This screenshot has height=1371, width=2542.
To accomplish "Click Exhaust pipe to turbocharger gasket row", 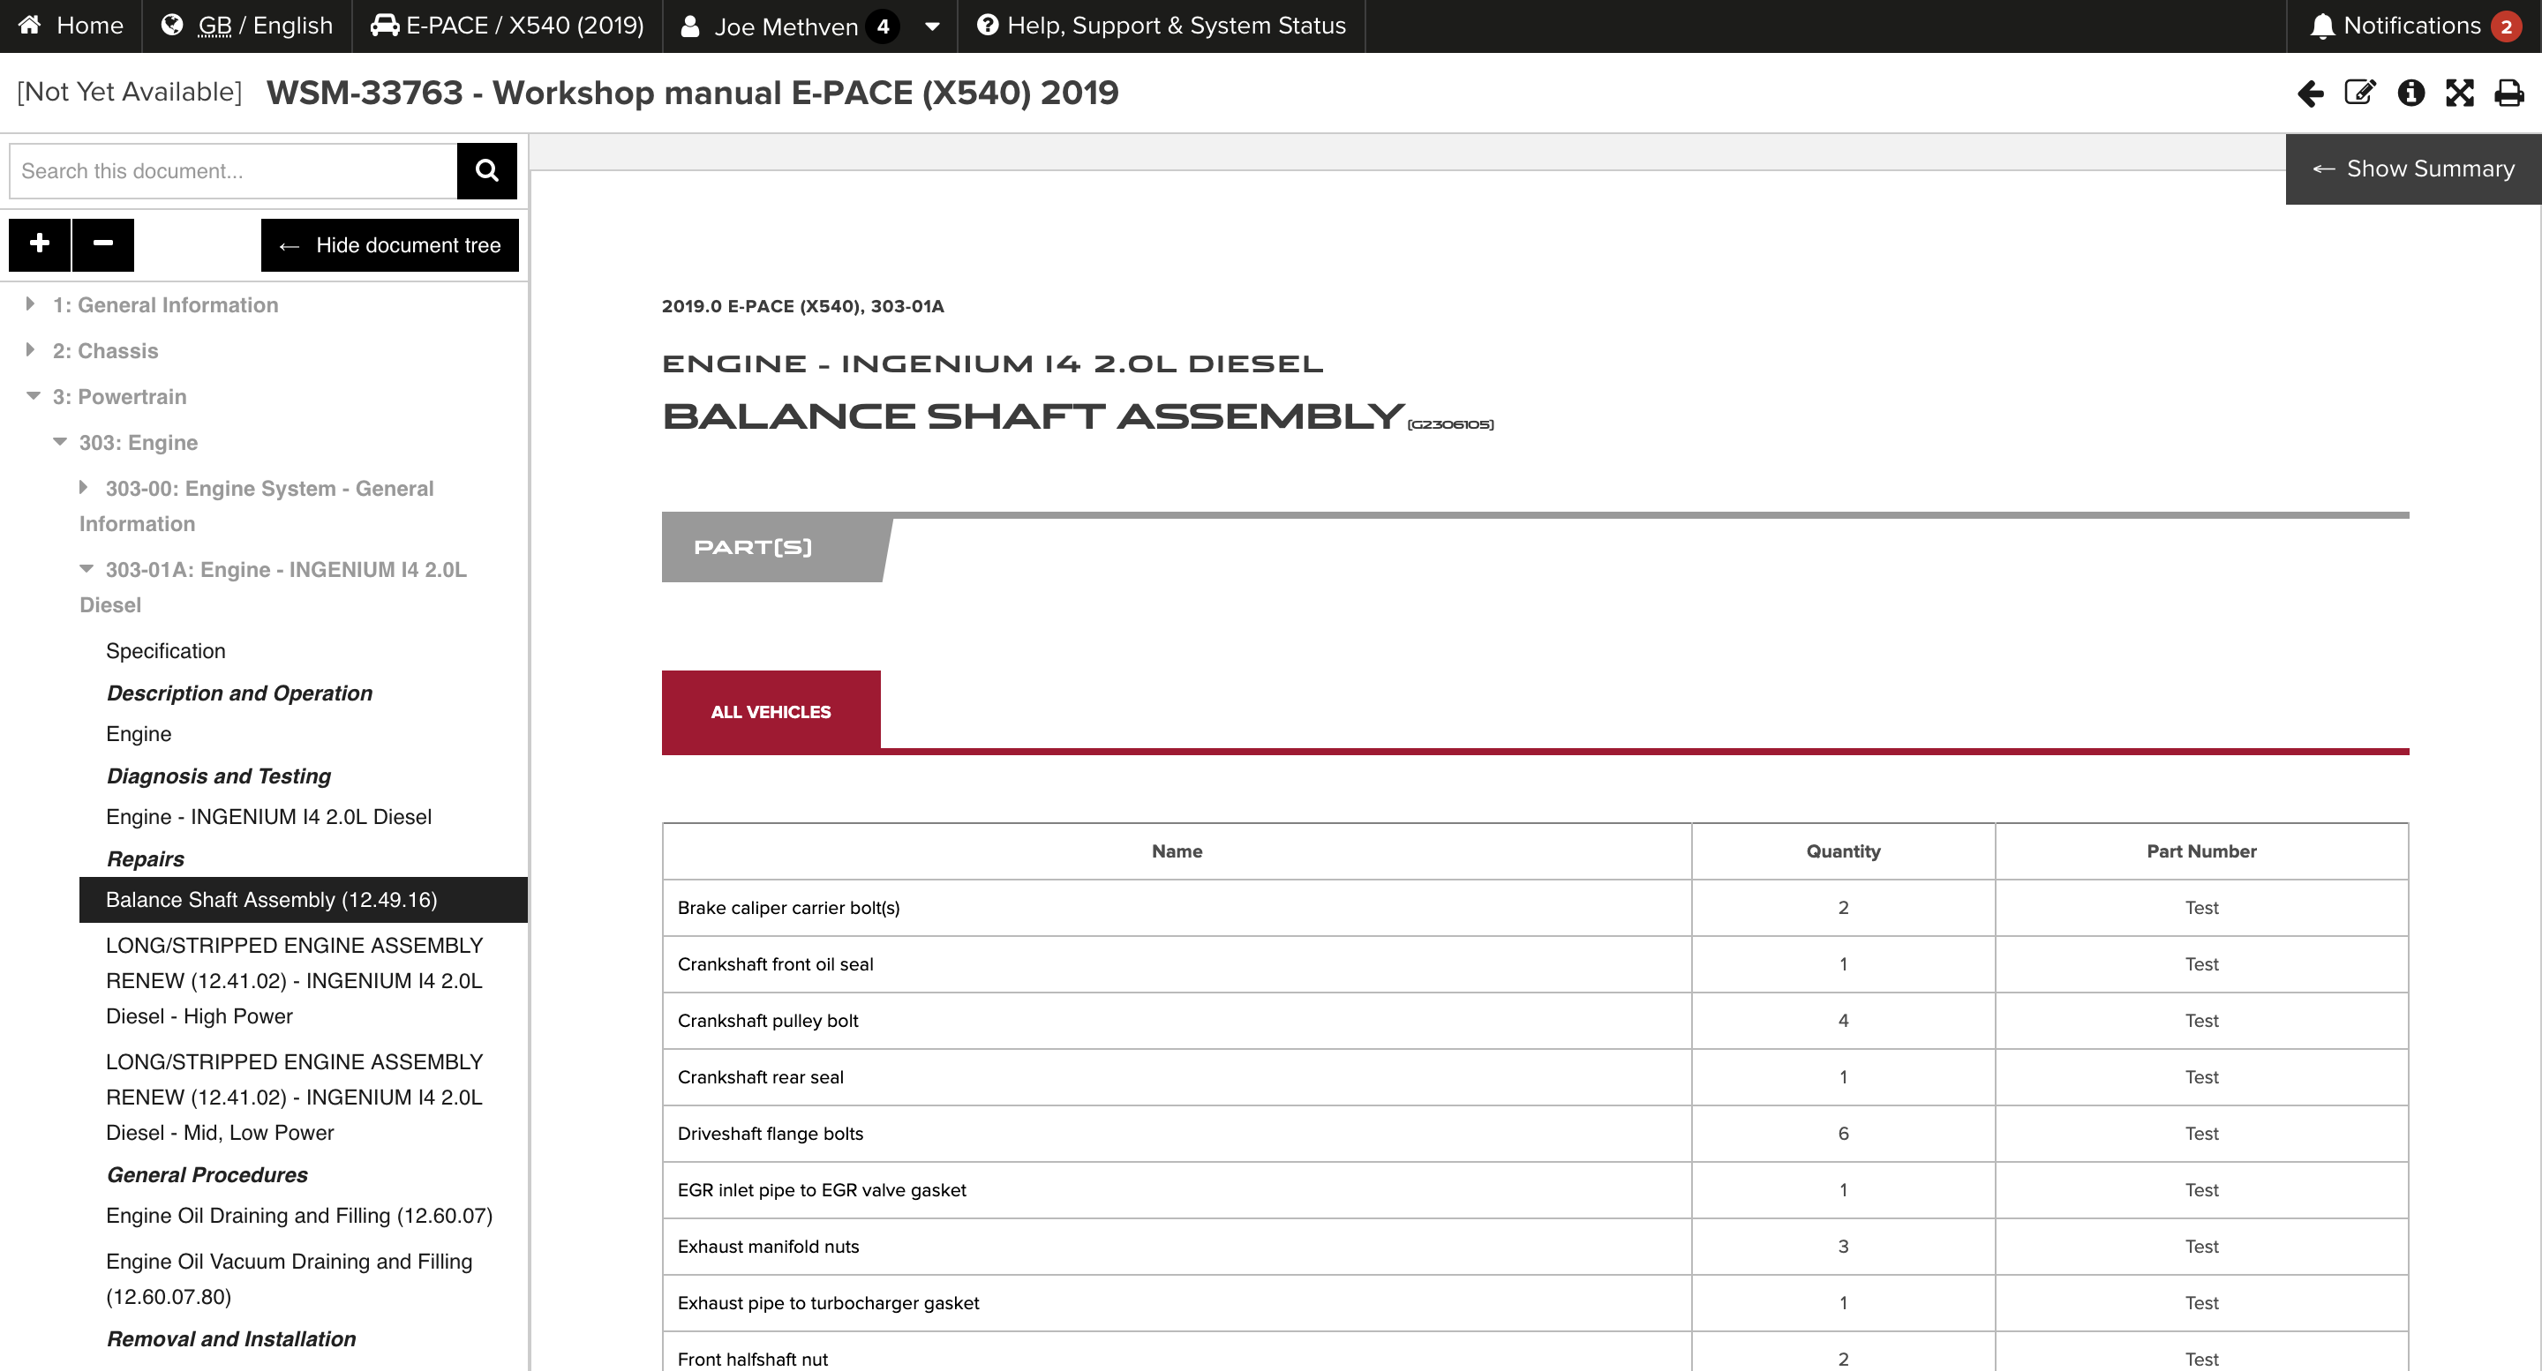I will [x=1536, y=1302].
